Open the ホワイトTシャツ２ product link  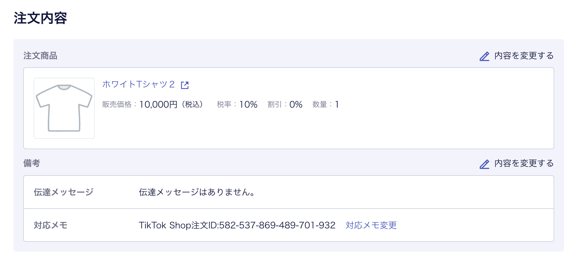tap(139, 84)
